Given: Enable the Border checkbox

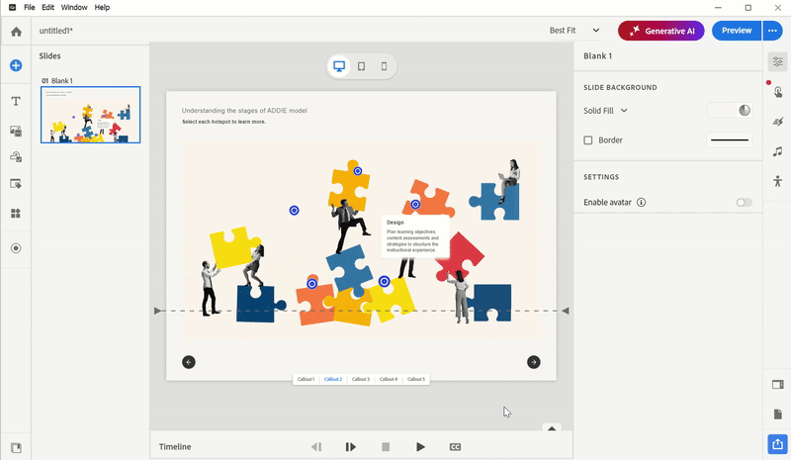Looking at the screenshot, I should (588, 140).
